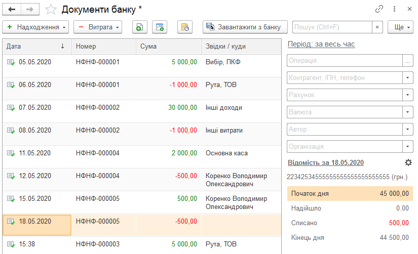The height and width of the screenshot is (254, 418).
Task: Select the НФНФ-000003 number cell
Action: (x=104, y=245)
